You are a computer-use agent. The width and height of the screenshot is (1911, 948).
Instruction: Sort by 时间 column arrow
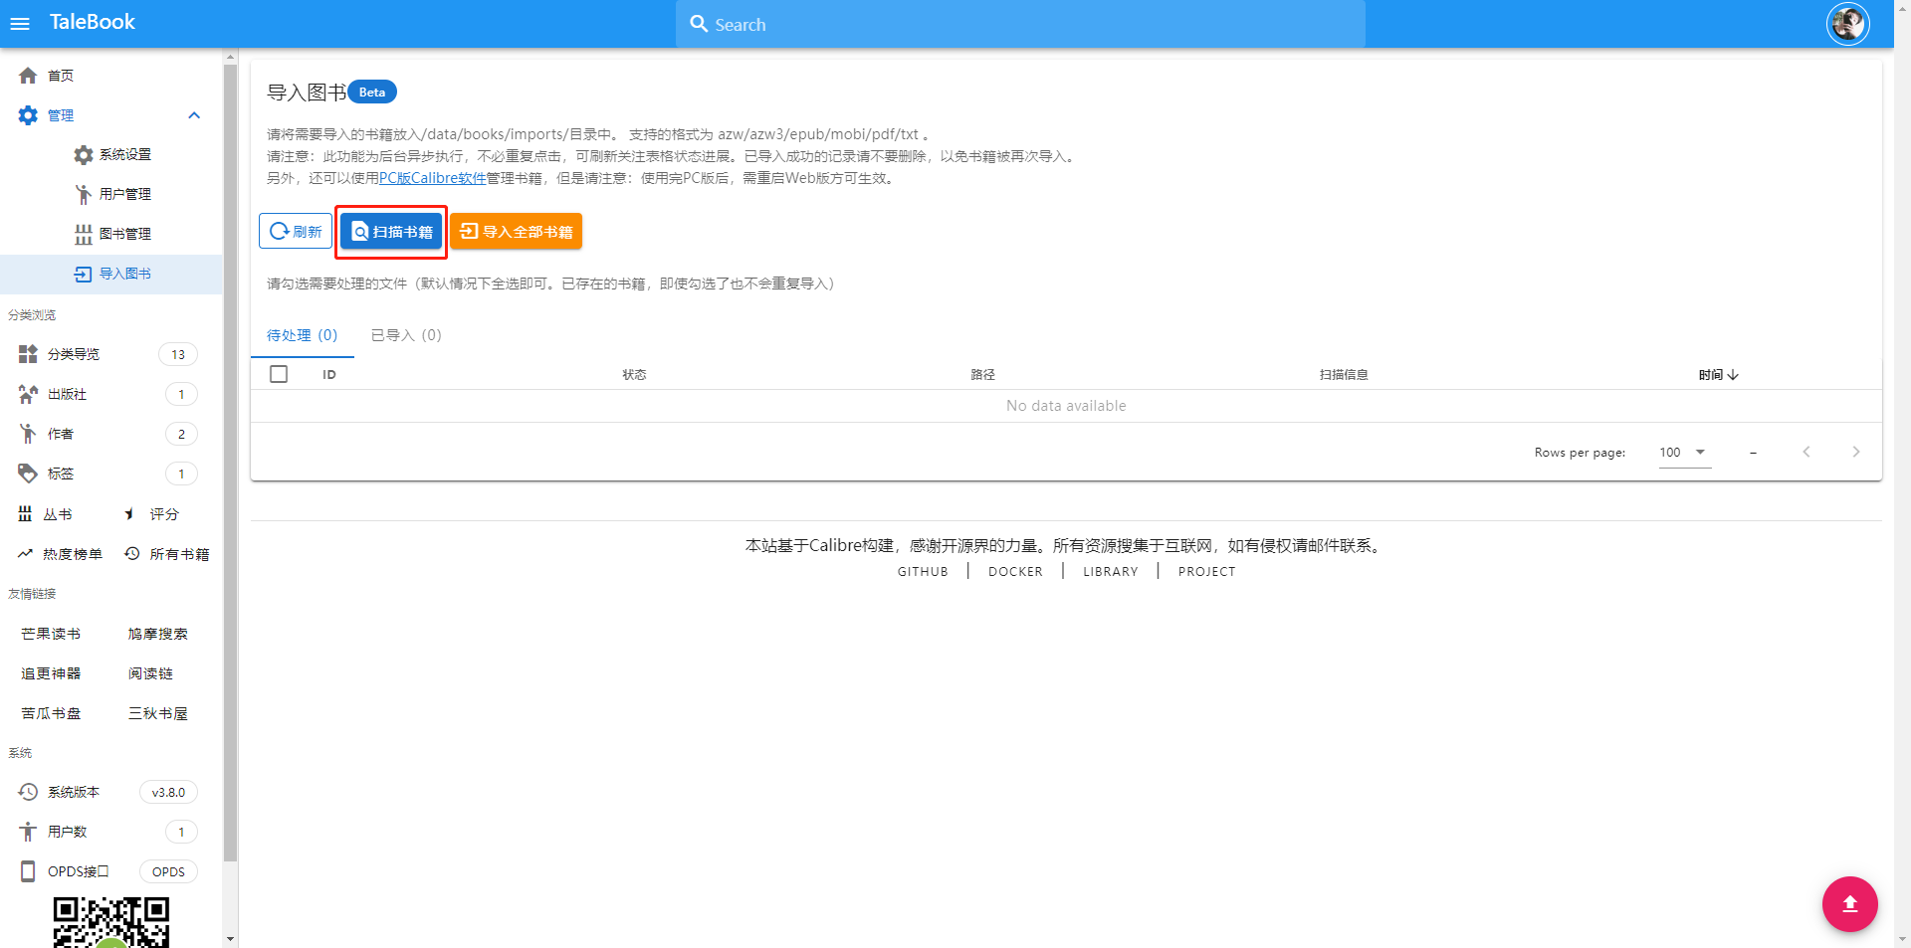[1733, 375]
